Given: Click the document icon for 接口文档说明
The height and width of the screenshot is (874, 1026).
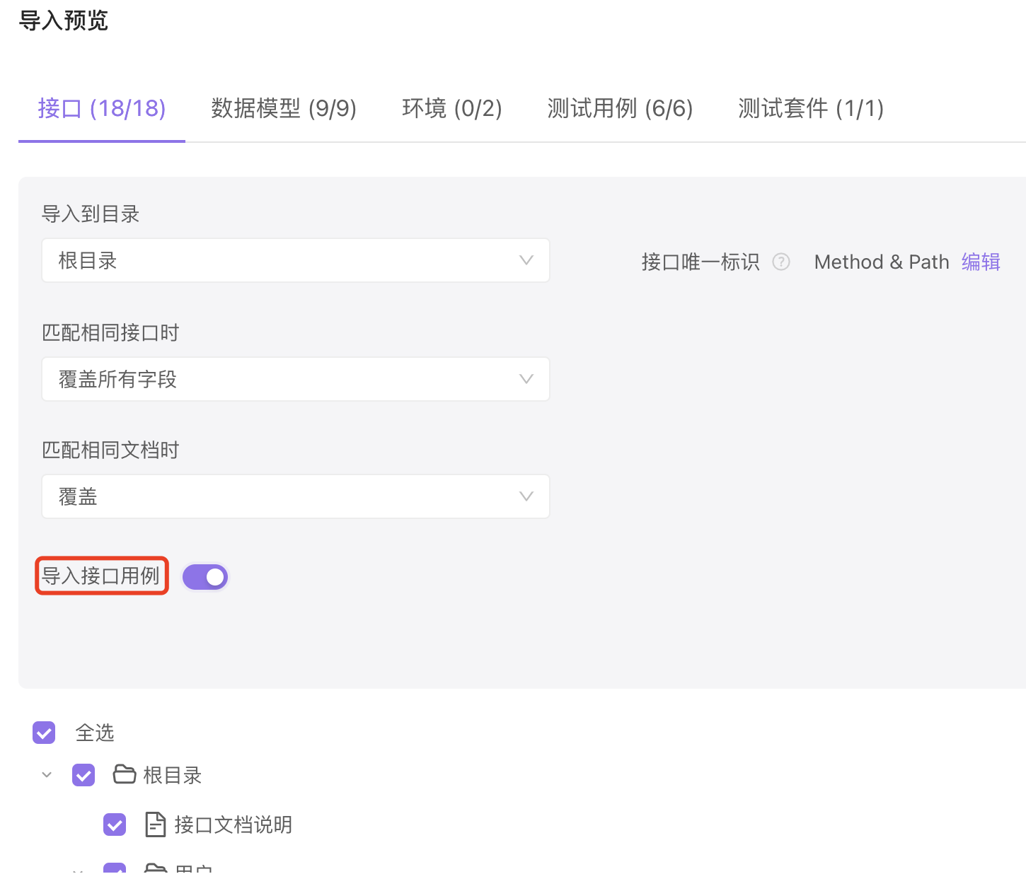Looking at the screenshot, I should [x=155, y=825].
